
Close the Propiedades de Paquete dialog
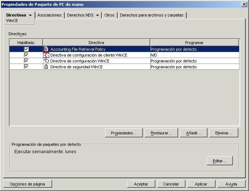pos(244,4)
